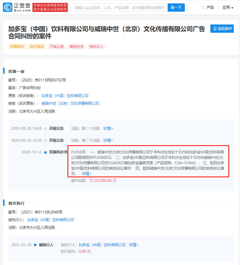240x265 pixels.
Task: Open the 应用 dropdown menu
Action: click(x=228, y=8)
